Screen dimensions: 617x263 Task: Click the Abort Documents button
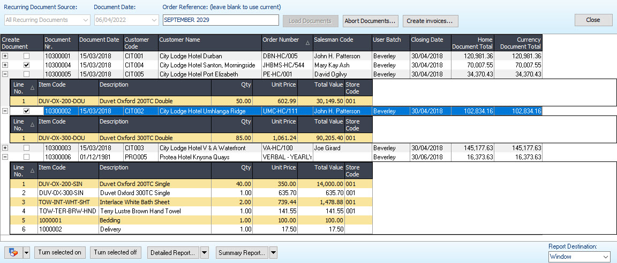click(371, 21)
